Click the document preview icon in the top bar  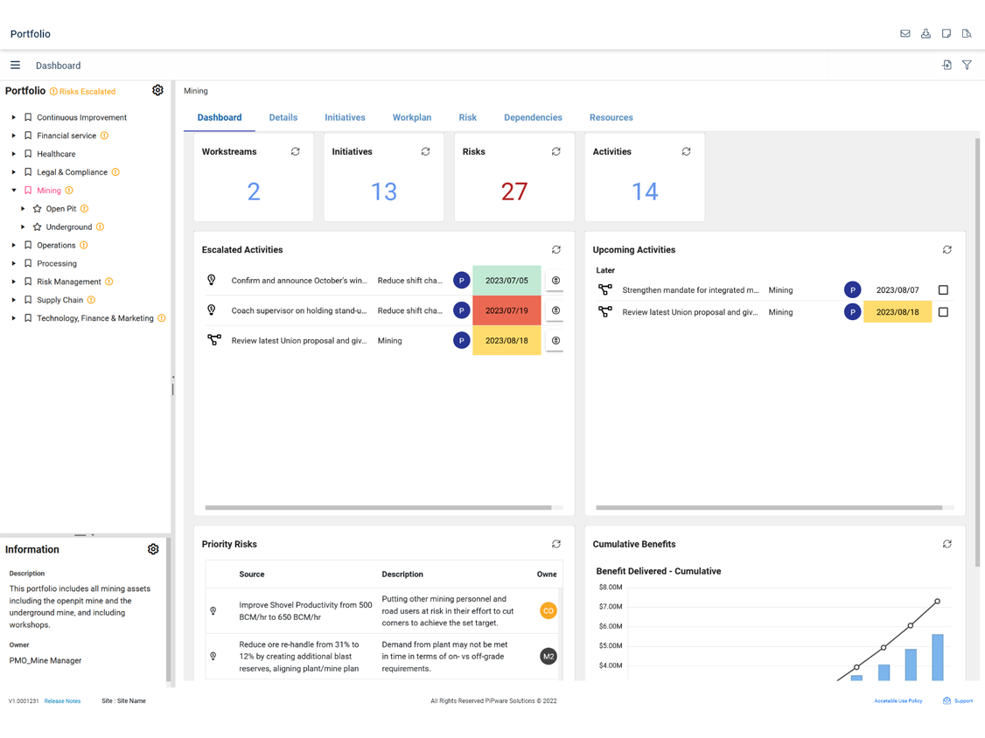coord(967,33)
